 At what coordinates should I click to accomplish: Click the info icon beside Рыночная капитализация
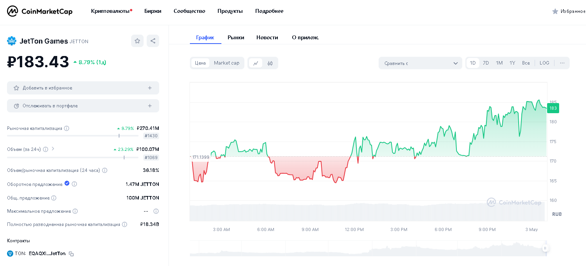coord(67,128)
